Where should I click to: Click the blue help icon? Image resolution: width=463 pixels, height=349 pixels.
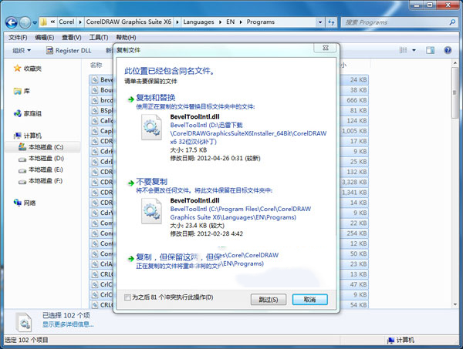[448, 50]
